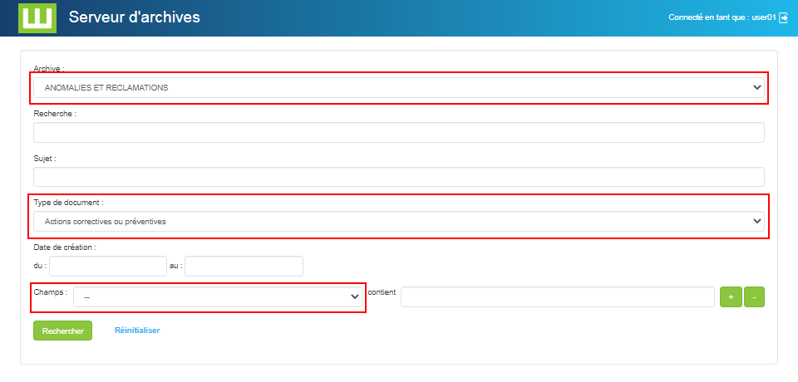Viewport: 798px width, 382px height.
Task: Open the Archive dropdown showing ANOMALIES ET RECLAMATIONS
Action: [x=399, y=87]
